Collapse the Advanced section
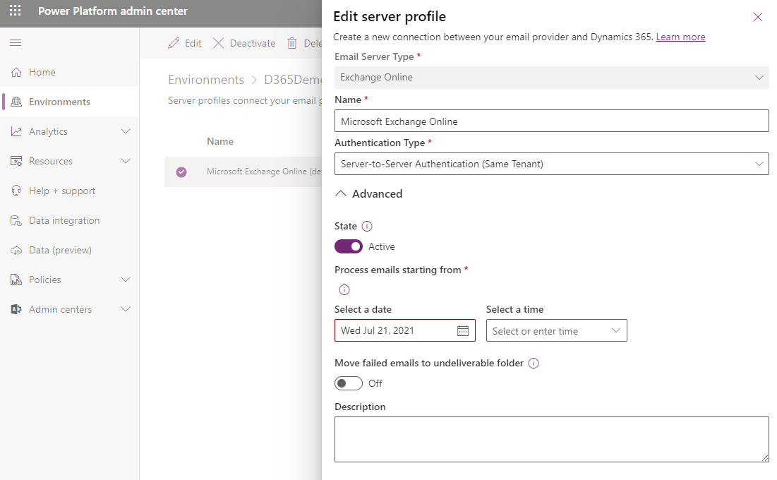Screen dimensions: 777x480 [368, 194]
